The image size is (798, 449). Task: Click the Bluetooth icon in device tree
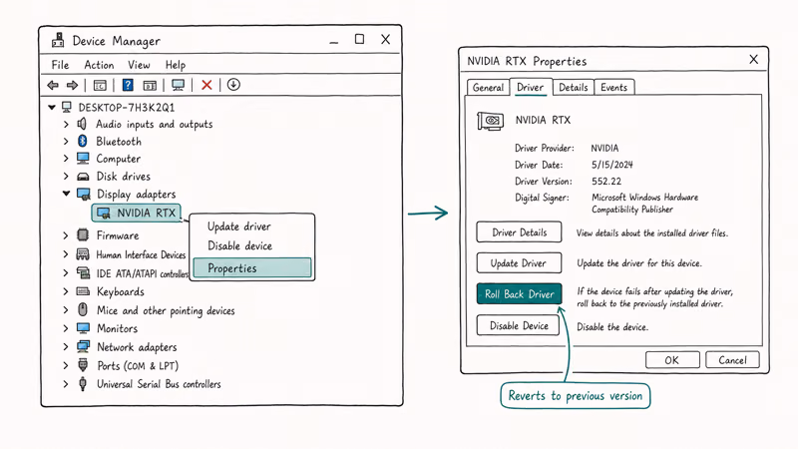coord(83,141)
